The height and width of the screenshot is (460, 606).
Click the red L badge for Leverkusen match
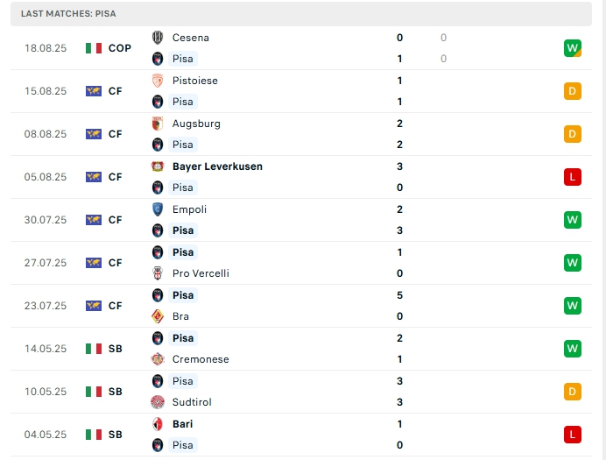tap(573, 177)
